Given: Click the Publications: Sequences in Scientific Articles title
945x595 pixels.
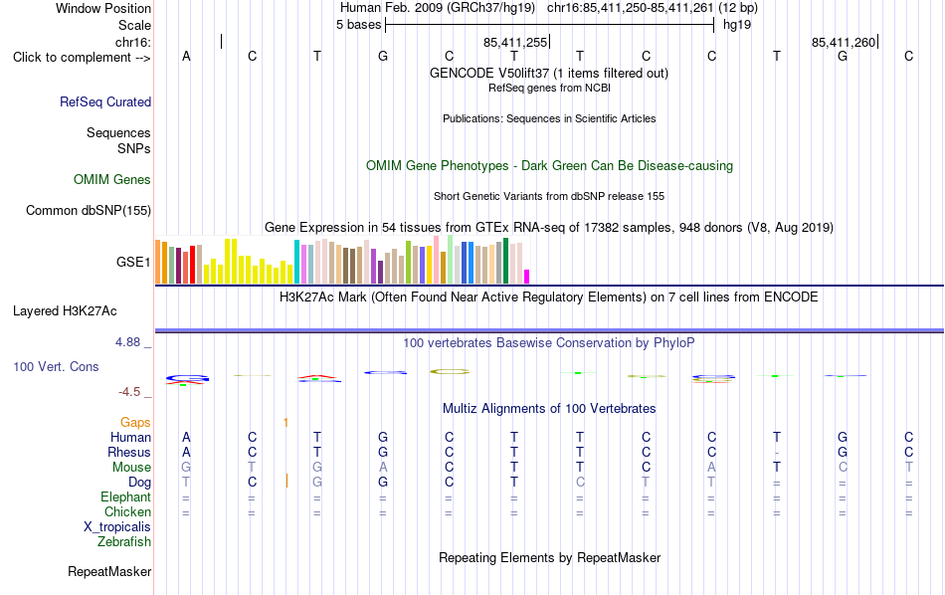Looking at the screenshot, I should click(x=549, y=118).
